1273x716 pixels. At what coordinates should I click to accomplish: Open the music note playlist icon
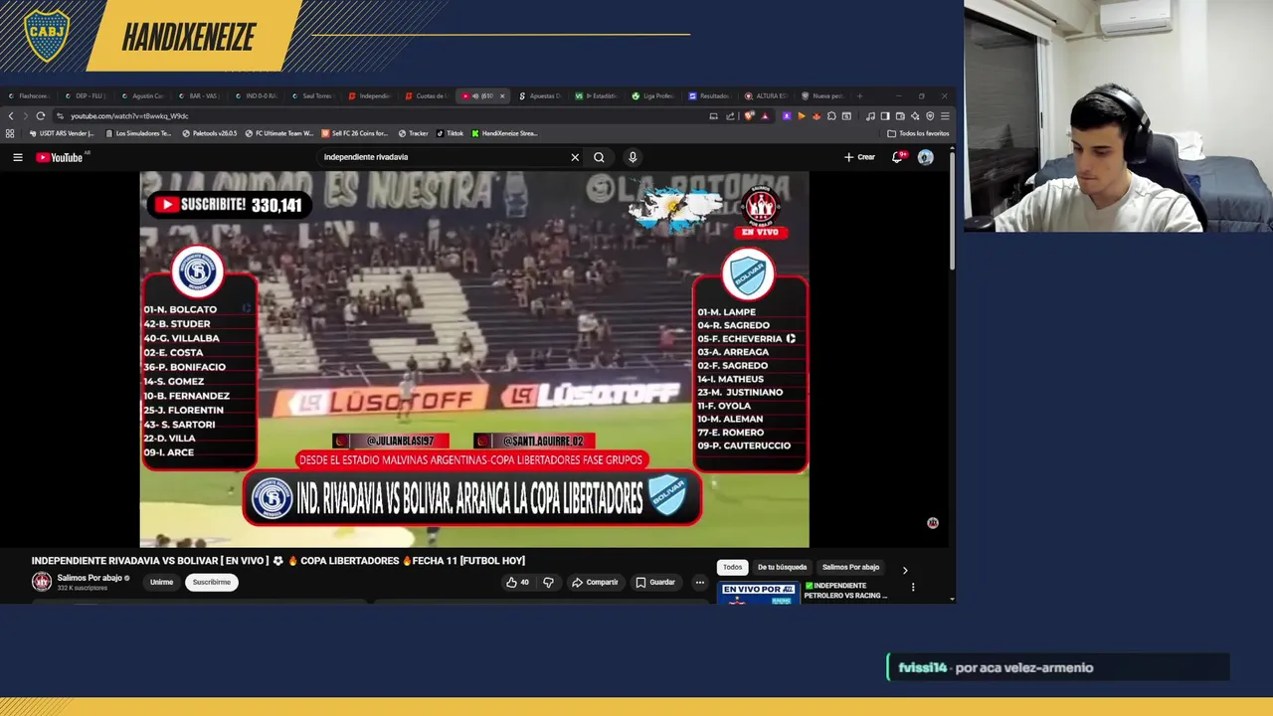pos(870,115)
